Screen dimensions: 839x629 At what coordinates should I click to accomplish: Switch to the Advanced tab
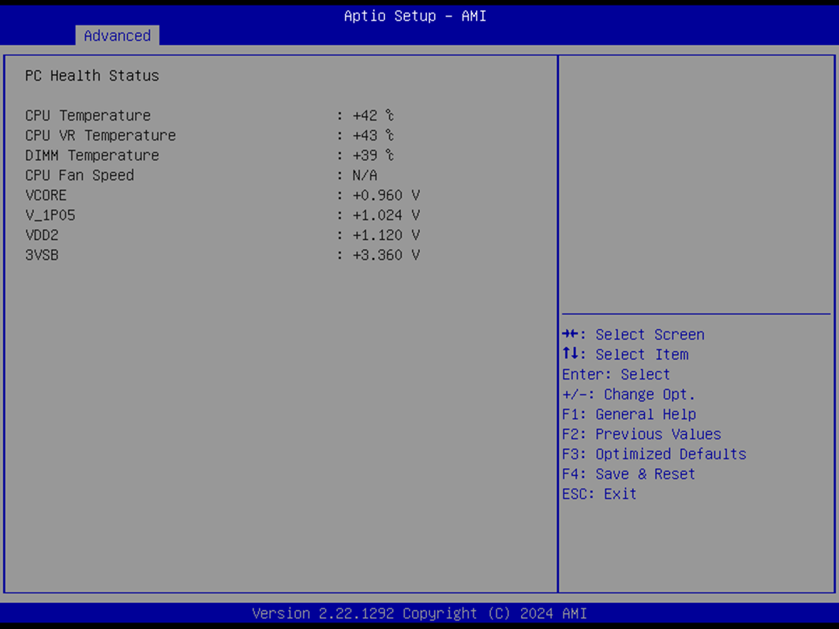[x=117, y=36]
